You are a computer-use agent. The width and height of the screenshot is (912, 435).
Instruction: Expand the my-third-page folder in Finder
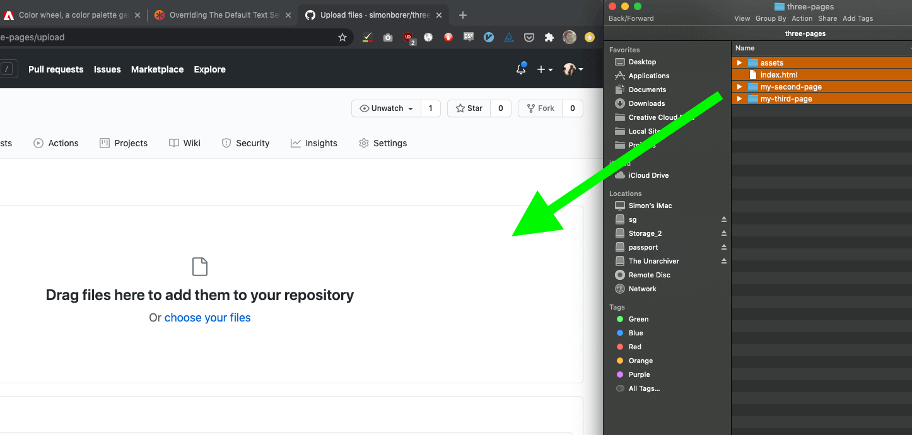(739, 99)
